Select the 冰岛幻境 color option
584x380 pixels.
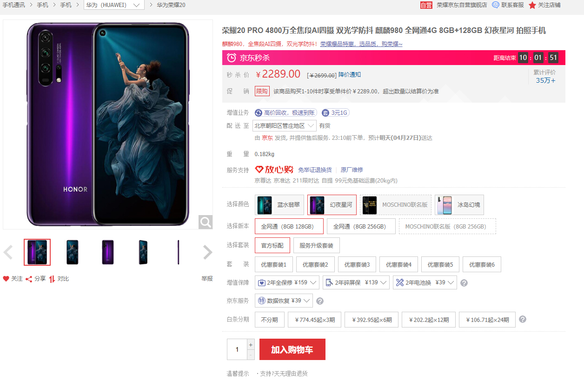tap(459, 205)
